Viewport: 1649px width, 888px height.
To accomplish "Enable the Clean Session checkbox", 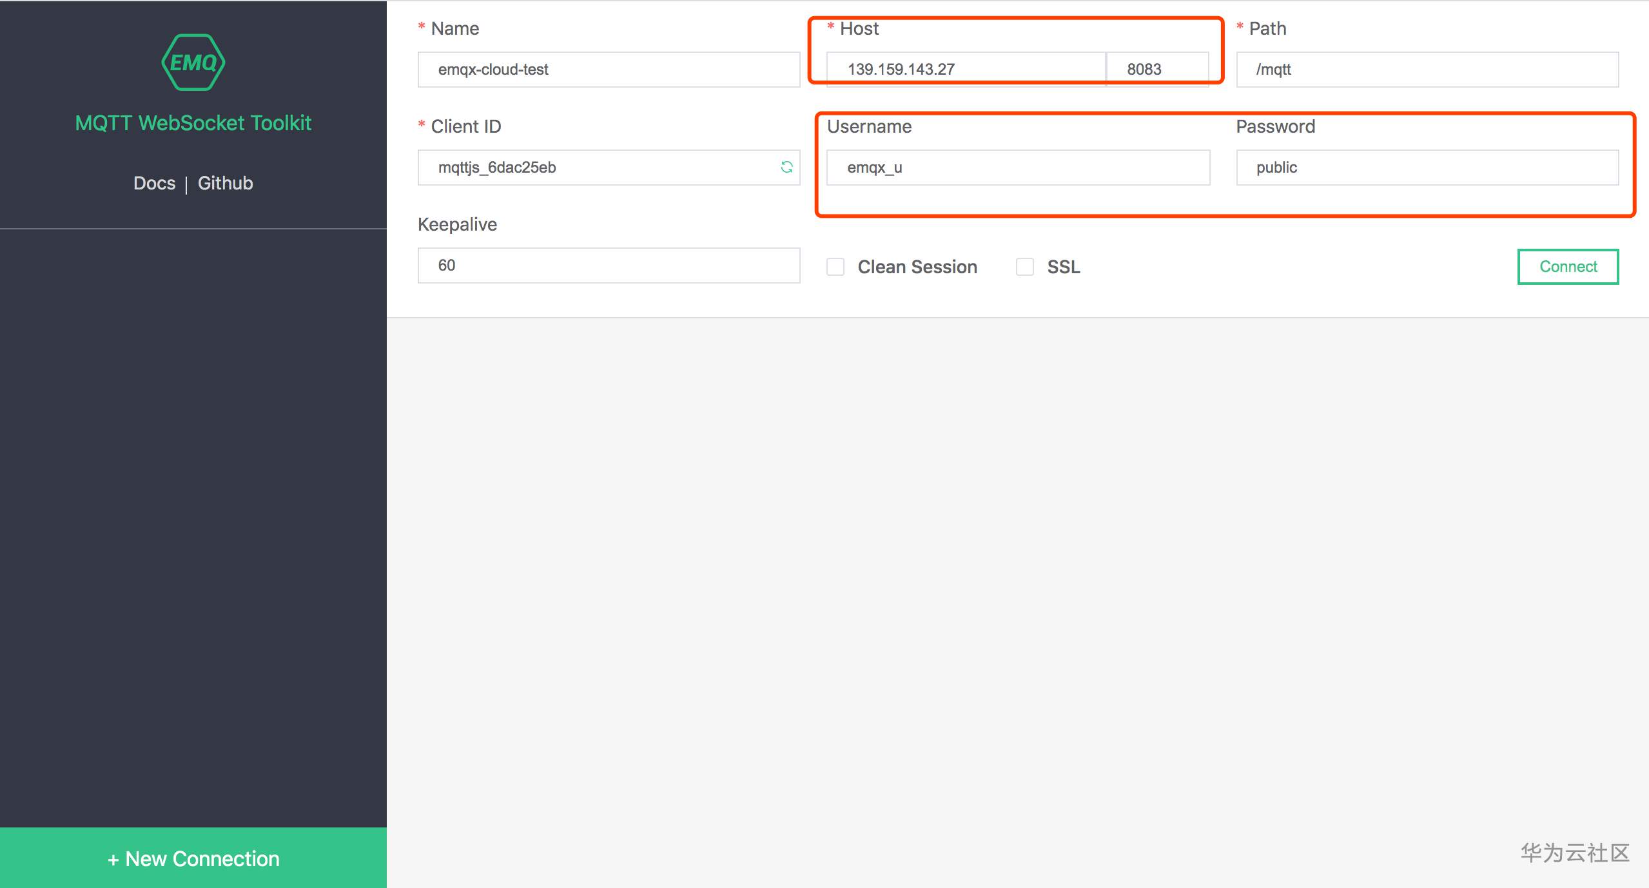I will coord(835,267).
